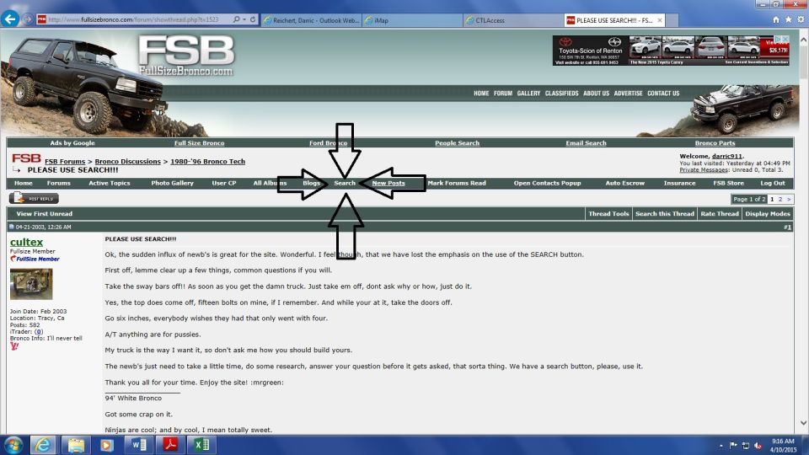Open the cultex username profile link
This screenshot has width=809, height=455.
(26, 242)
